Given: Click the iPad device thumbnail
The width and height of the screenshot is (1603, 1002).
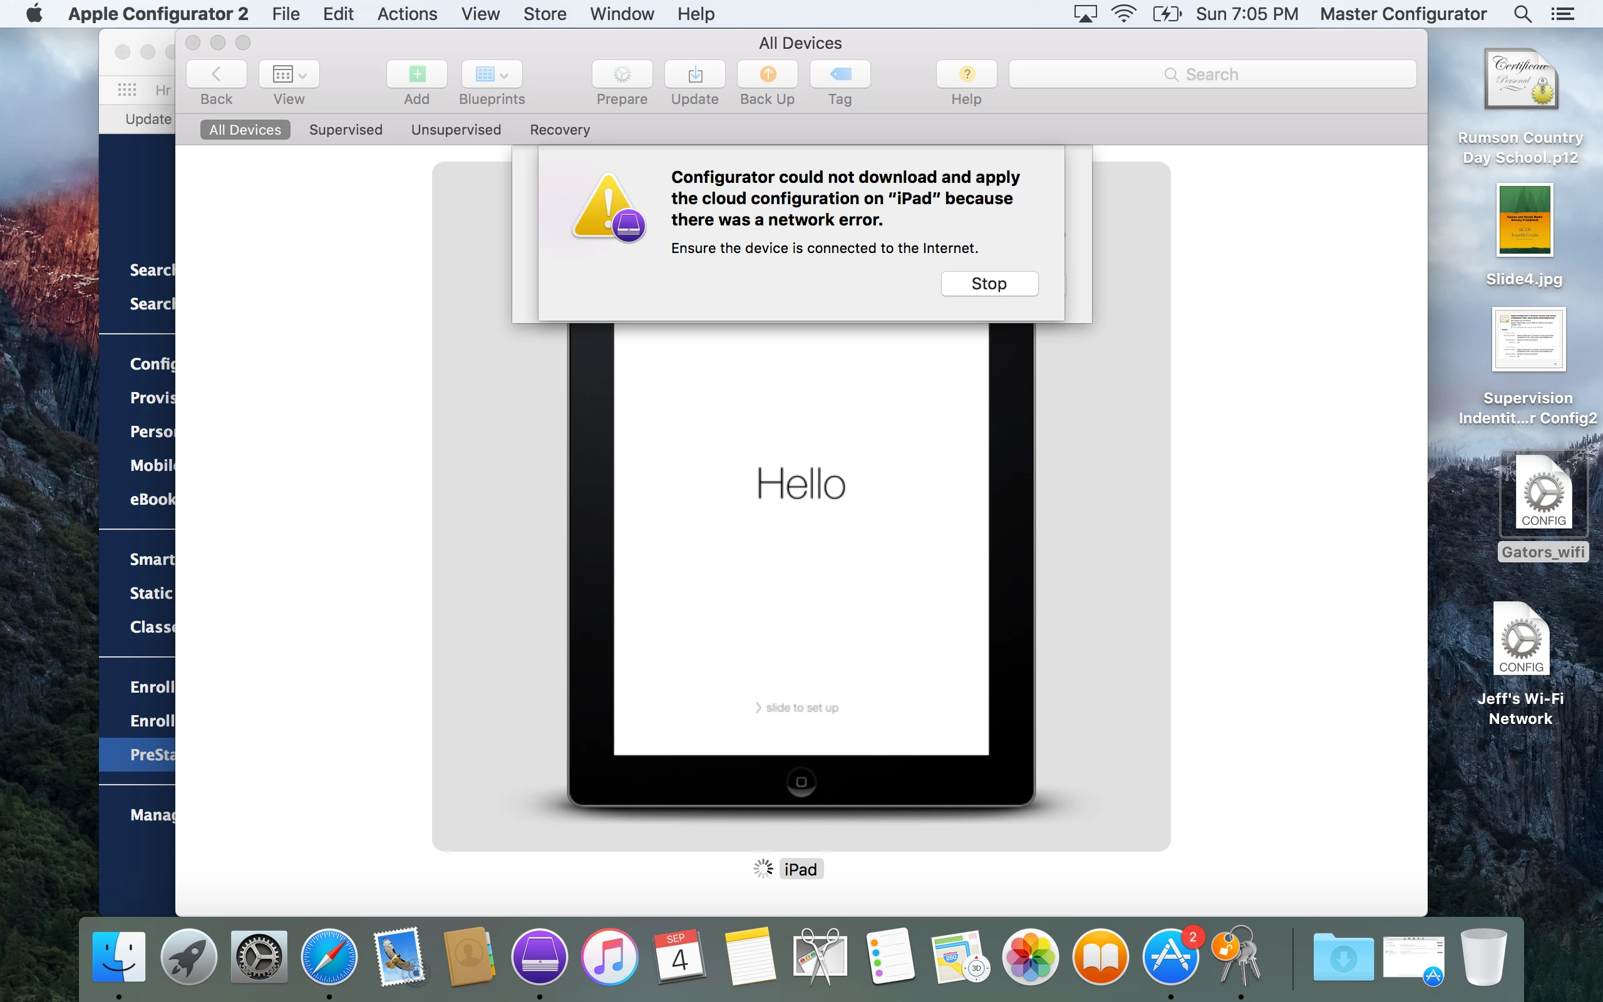Looking at the screenshot, I should click(801, 506).
